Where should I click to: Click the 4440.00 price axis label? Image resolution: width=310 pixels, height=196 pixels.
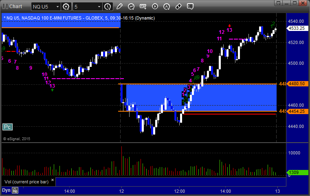point(296,126)
